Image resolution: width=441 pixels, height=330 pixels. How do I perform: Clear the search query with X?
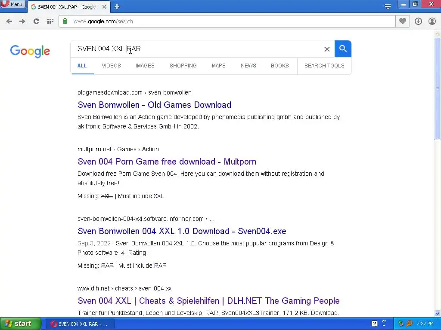pyautogui.click(x=327, y=49)
